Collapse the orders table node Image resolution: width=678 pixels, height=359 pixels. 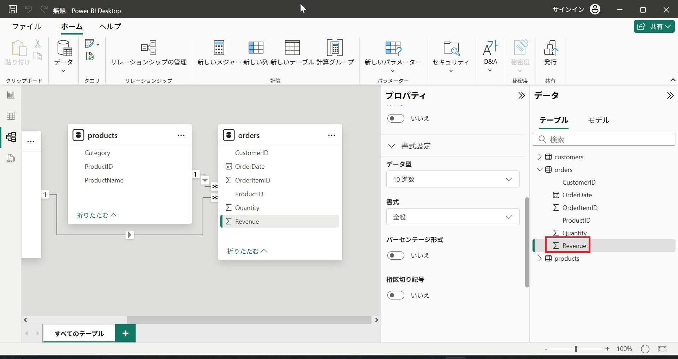tap(539, 169)
